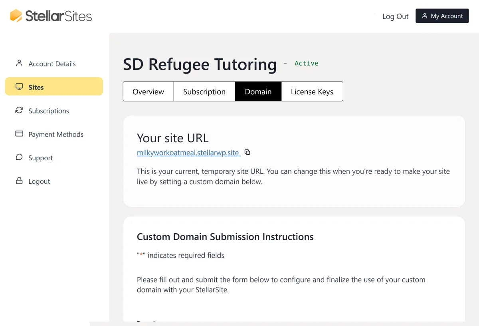Open Support via the chat bubble icon
This screenshot has width=479, height=326.
19,157
